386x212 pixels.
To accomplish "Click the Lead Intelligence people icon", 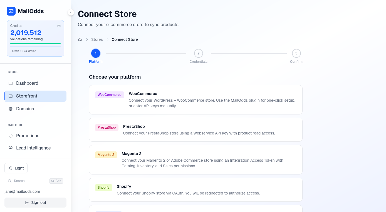I will coord(10,148).
